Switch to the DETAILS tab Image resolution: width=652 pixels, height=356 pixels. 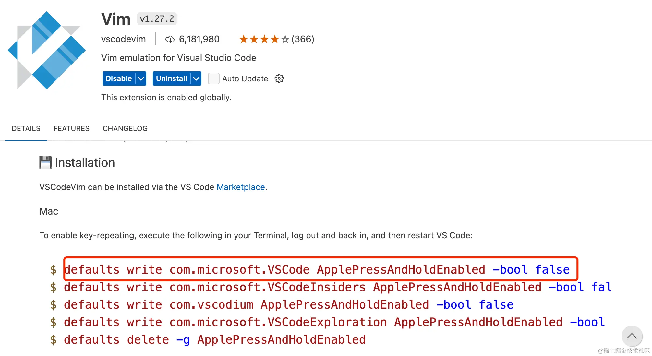coord(26,128)
